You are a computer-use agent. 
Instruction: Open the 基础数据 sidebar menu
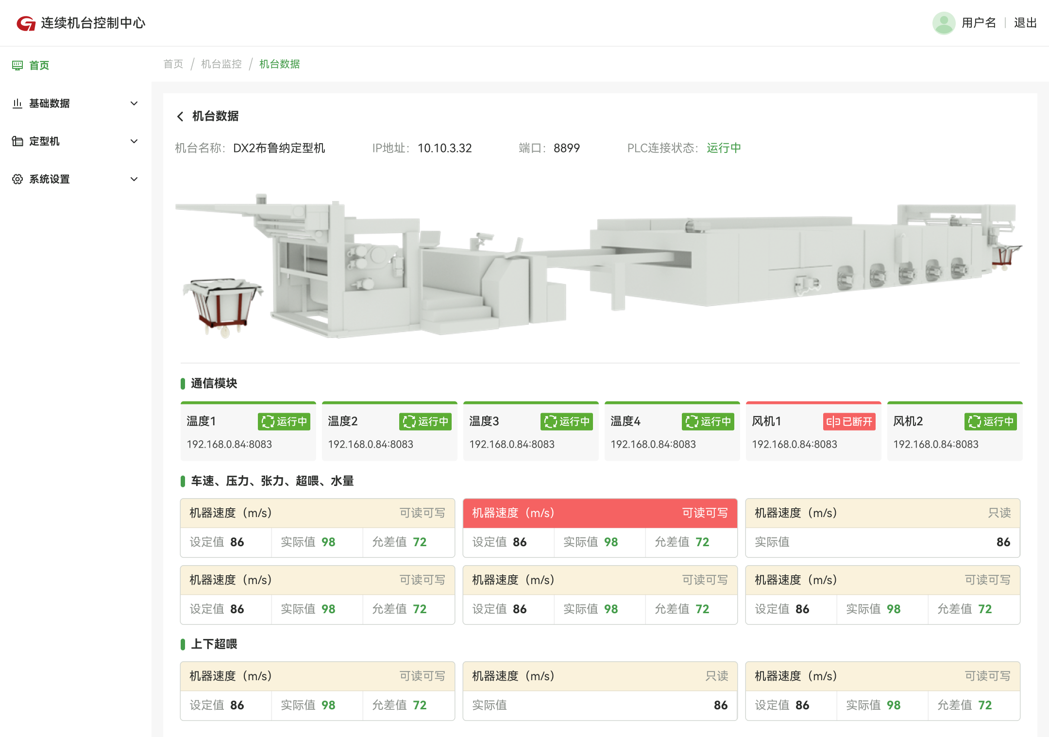pos(76,103)
